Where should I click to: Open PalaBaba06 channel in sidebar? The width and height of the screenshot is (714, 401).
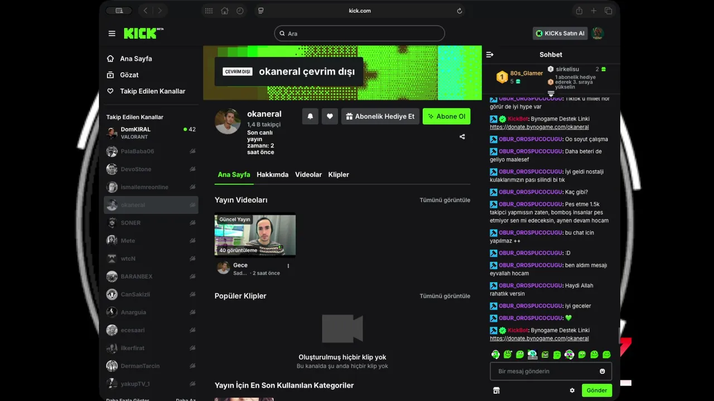(151, 151)
